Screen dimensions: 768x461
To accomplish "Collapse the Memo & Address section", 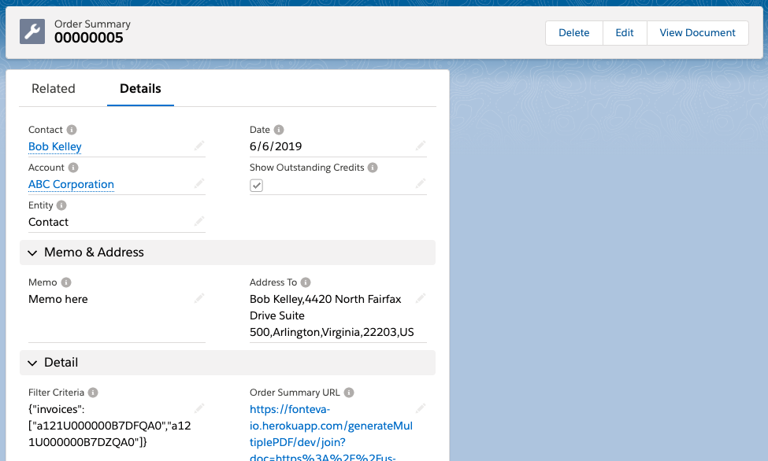I will [x=32, y=253].
